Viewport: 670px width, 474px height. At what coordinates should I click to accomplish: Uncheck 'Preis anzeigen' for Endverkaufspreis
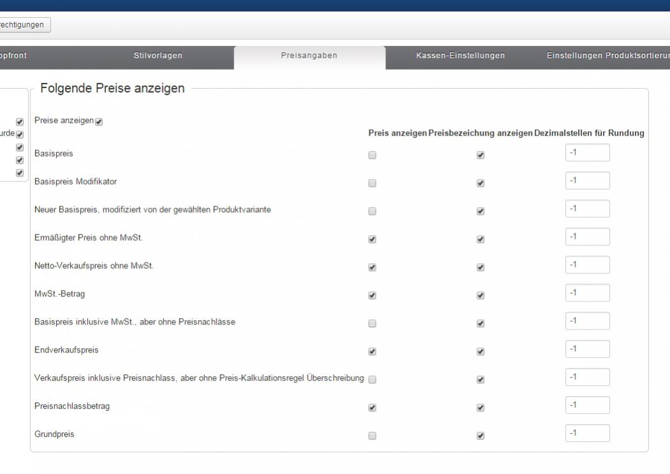pos(373,351)
